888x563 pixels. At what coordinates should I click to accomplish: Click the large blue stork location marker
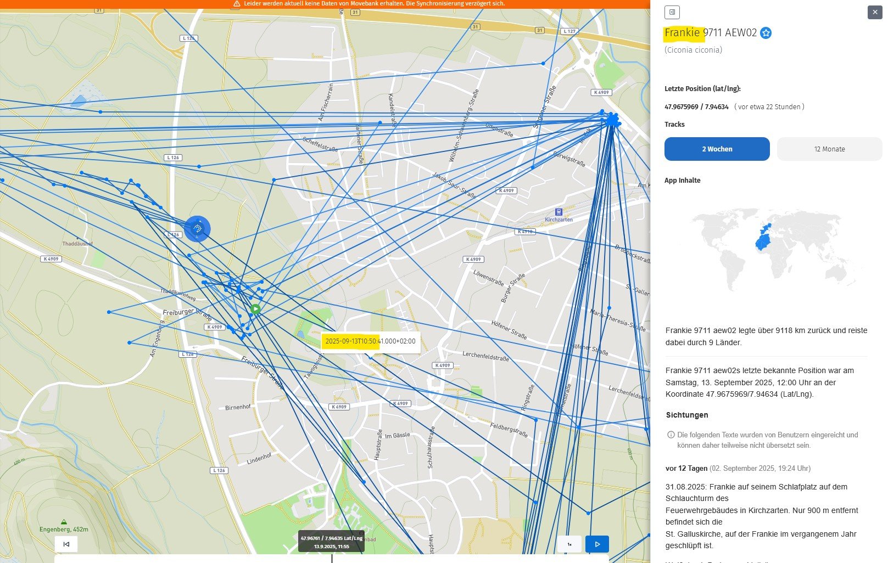[197, 229]
